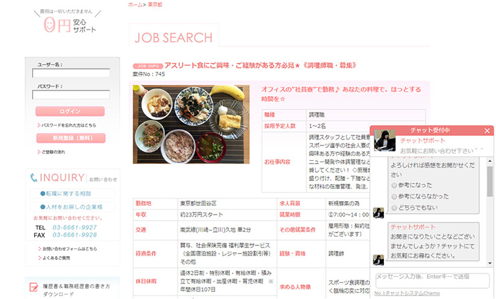Image resolution: width=496 pixels, height=299 pixels.
Task: Open the パスワードを忘れた方はこちら link
Action: [67, 125]
